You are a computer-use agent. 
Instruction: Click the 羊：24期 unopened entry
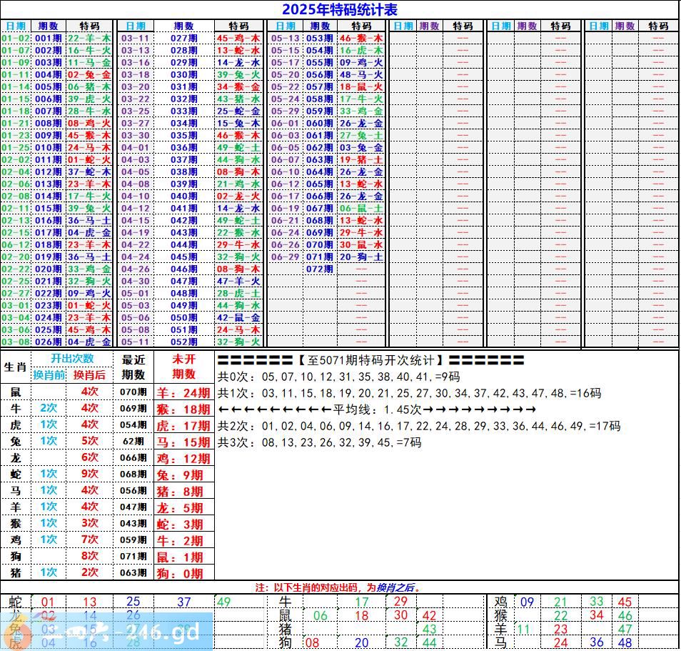183,393
